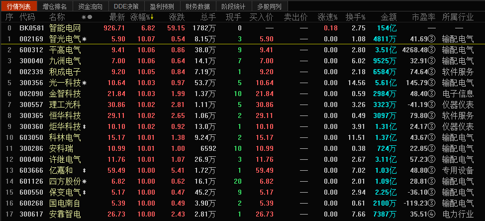The width and height of the screenshot is (485, 221).
Task: Click stock code BK0581
Action: pos(31,28)
